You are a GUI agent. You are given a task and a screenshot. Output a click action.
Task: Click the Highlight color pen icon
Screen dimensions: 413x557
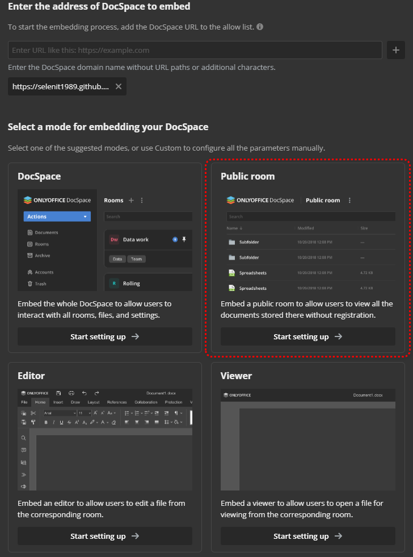coord(92,422)
